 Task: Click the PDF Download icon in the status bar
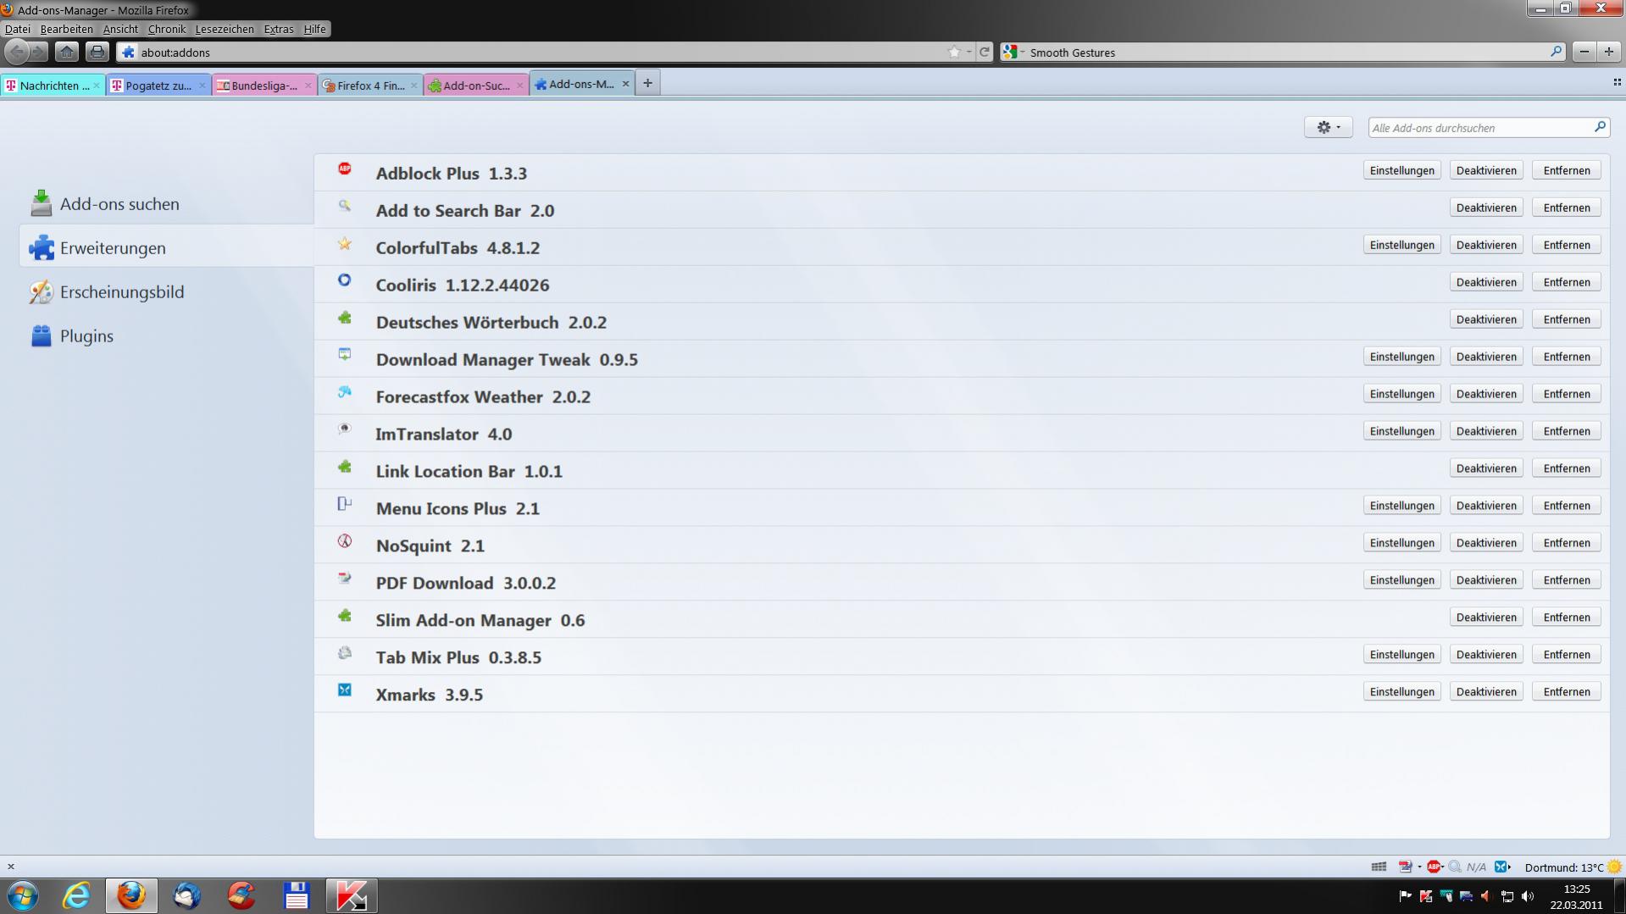coord(1406,867)
